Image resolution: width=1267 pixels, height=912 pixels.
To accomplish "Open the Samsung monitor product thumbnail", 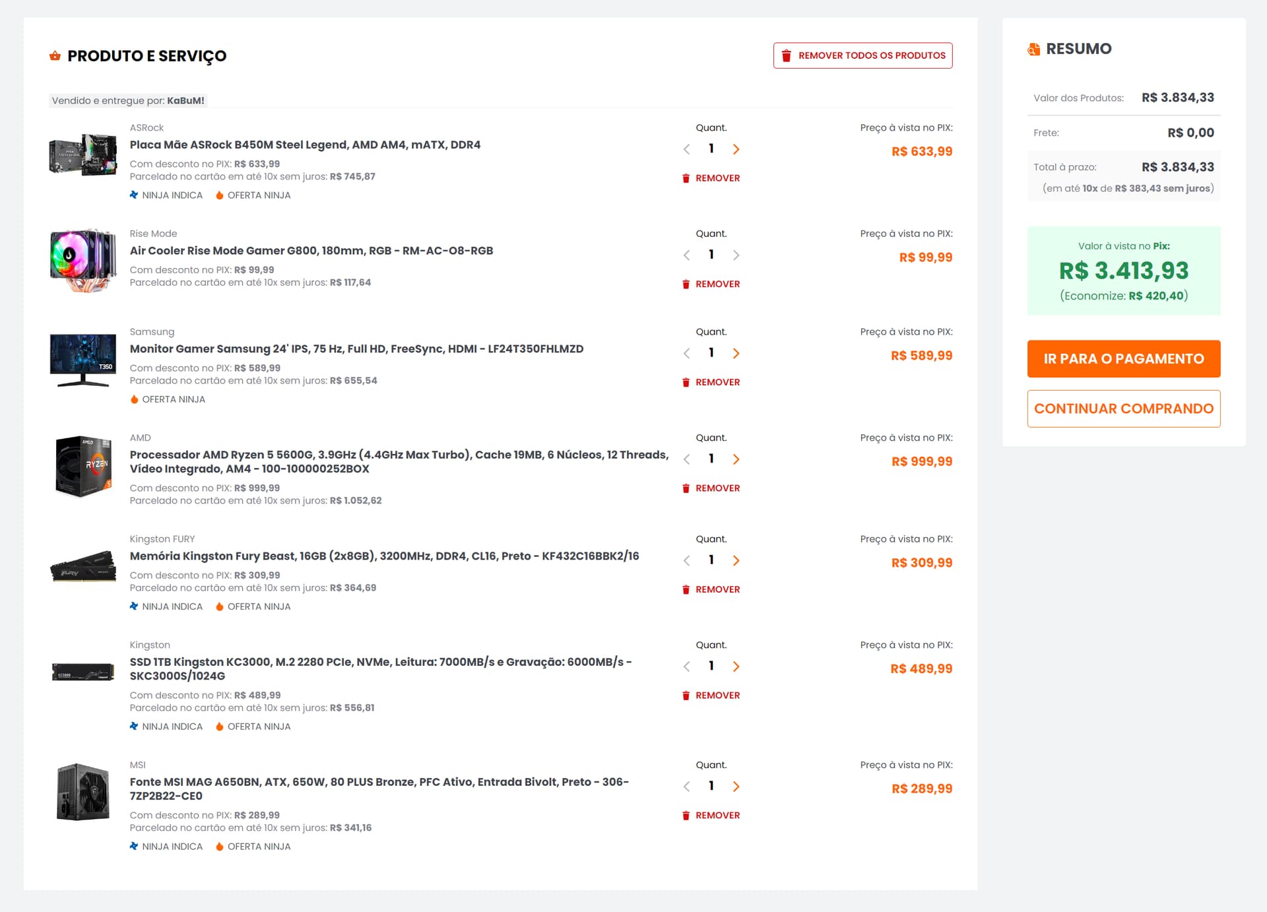I will (x=83, y=360).
